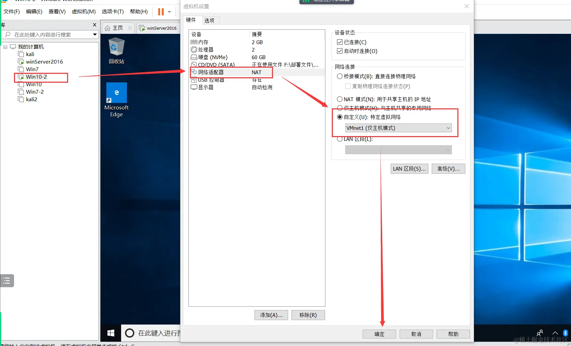Toggle the 启动时连接(O) checkbox
This screenshot has height=346, width=571.
[x=340, y=51]
